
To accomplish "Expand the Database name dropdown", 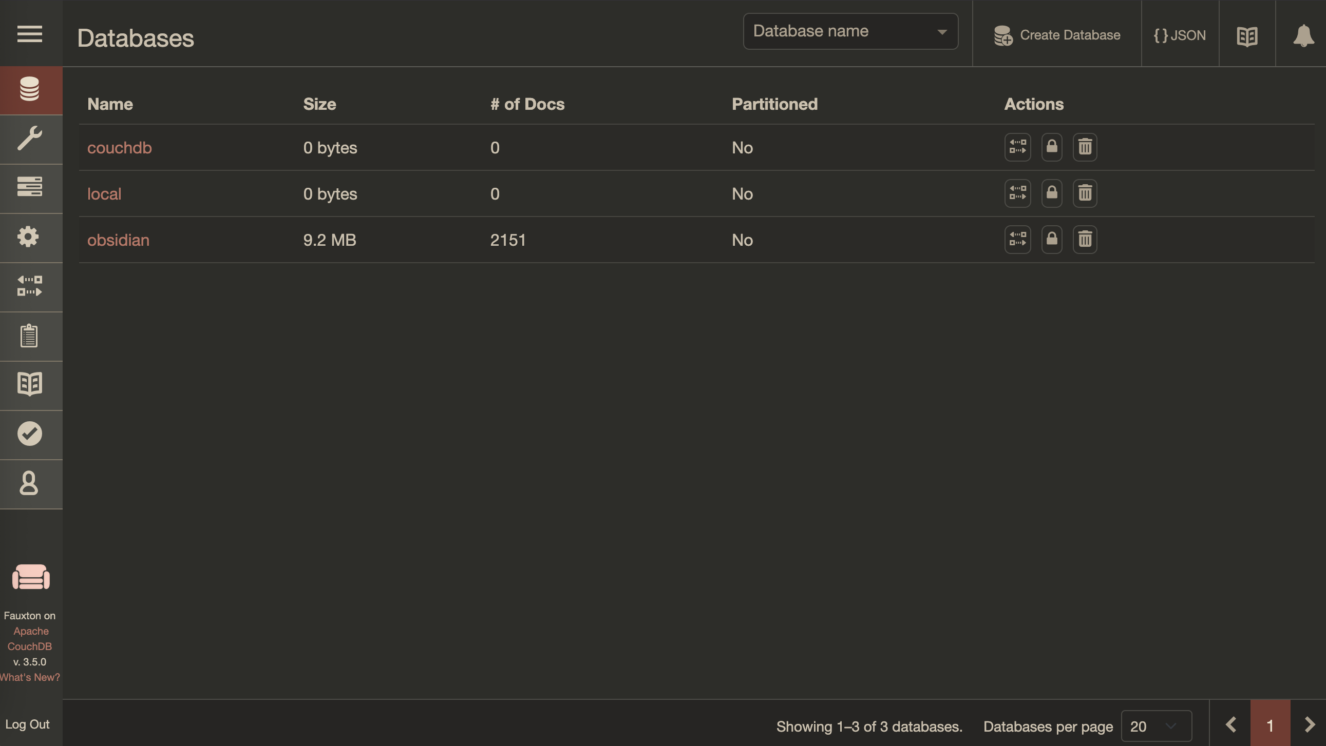I will pos(850,31).
